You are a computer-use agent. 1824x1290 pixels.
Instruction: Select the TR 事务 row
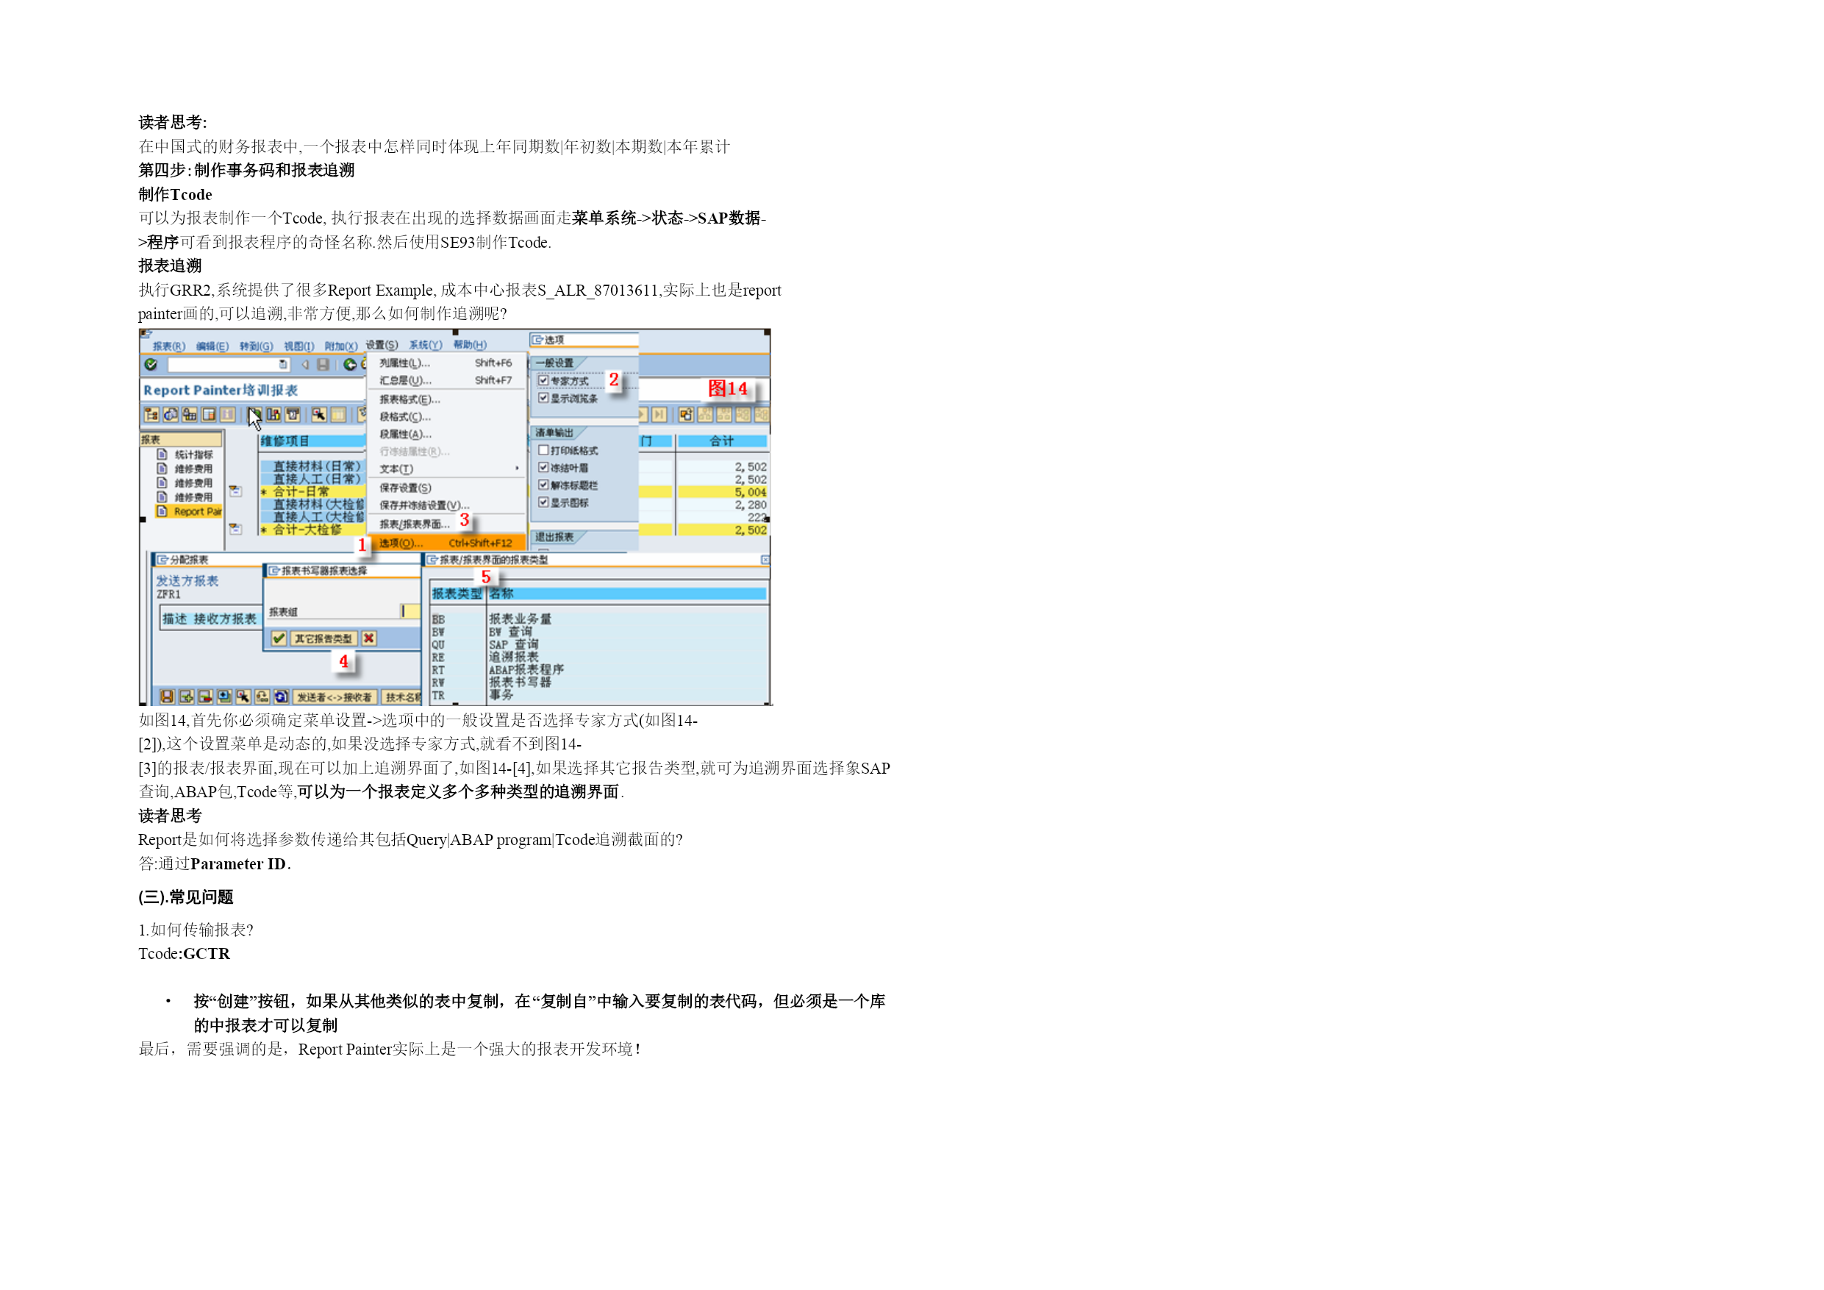click(599, 696)
